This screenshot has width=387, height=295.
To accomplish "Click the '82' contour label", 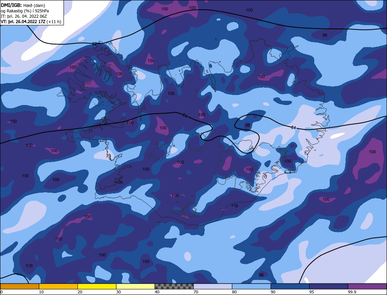I will 94,44.
